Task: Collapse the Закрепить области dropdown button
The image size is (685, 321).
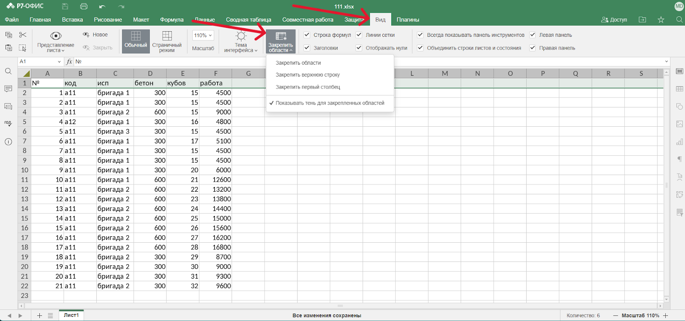Action: pyautogui.click(x=281, y=42)
